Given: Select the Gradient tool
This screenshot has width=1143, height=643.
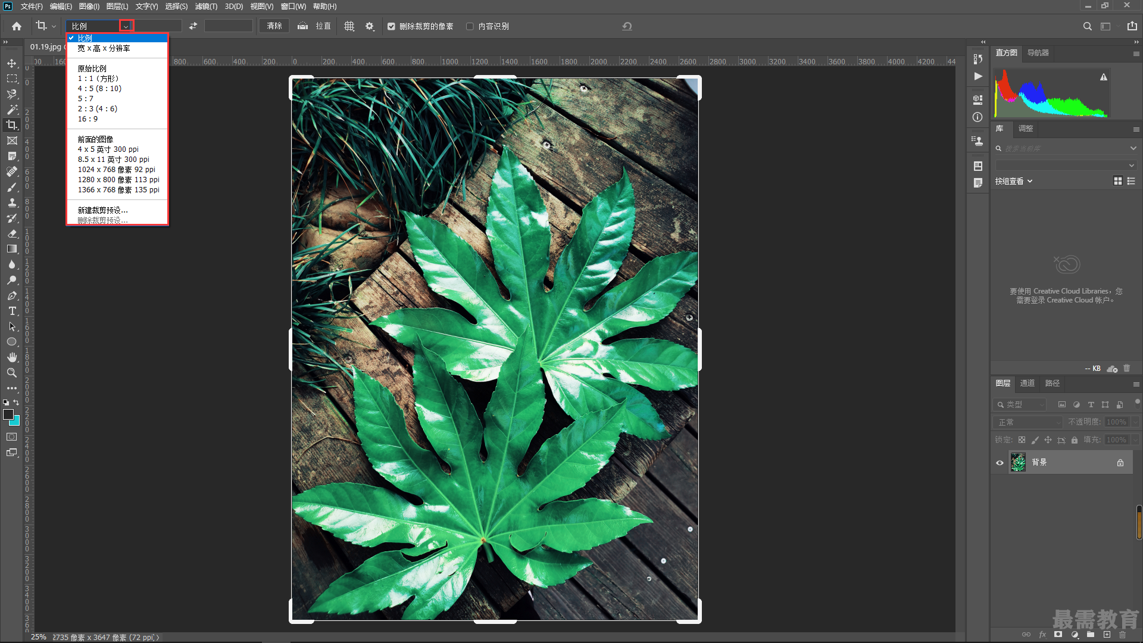Looking at the screenshot, I should [12, 249].
